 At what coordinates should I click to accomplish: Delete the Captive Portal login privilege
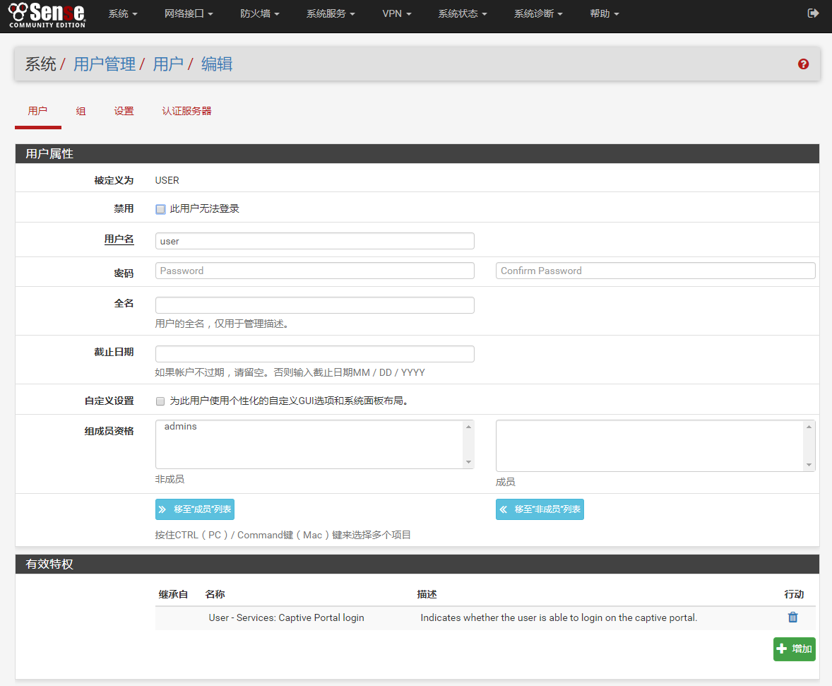tap(792, 617)
